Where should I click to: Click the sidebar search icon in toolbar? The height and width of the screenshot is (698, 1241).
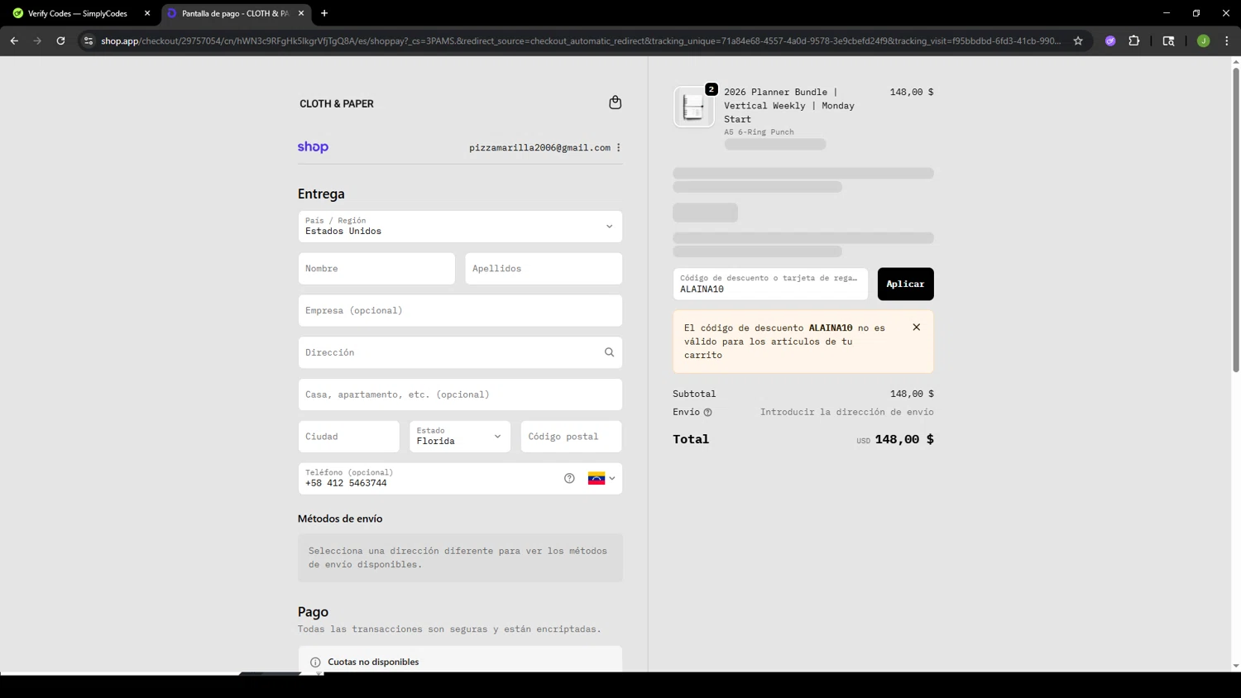tap(1168, 41)
